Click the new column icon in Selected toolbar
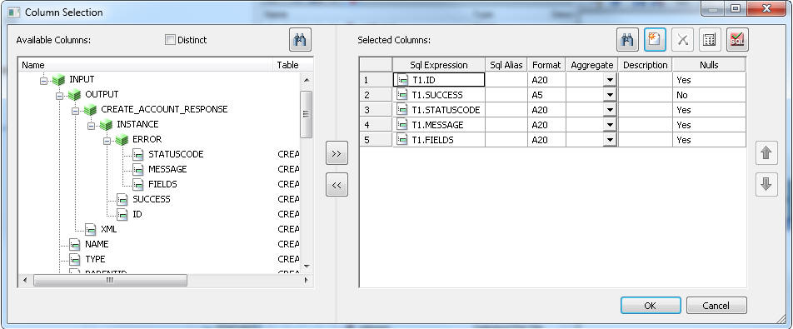The image size is (793, 329). tap(655, 40)
